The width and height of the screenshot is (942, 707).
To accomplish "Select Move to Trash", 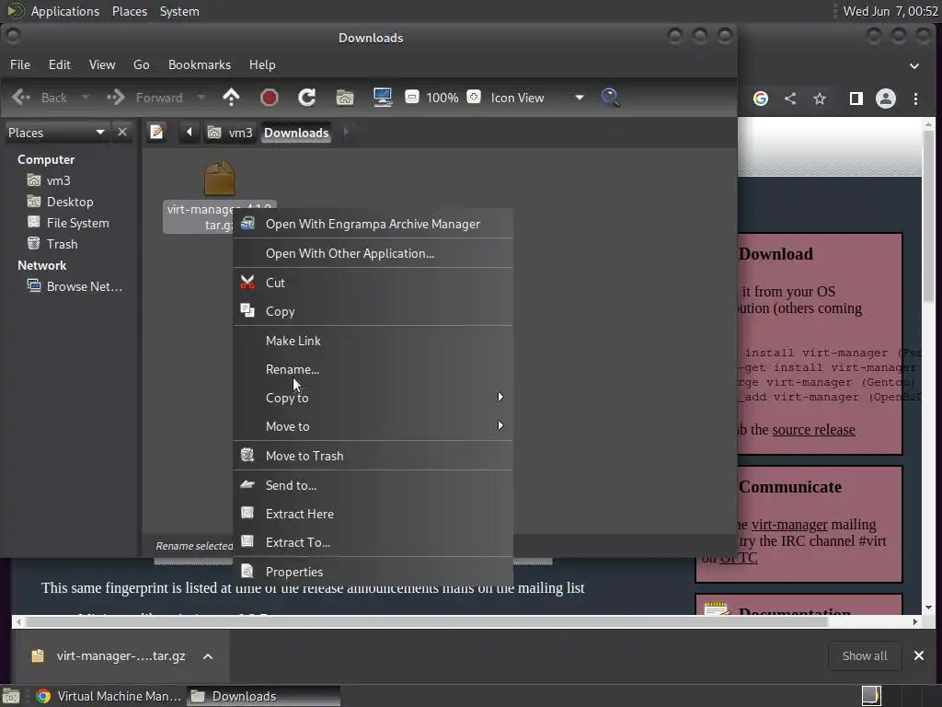I will pyautogui.click(x=373, y=456).
